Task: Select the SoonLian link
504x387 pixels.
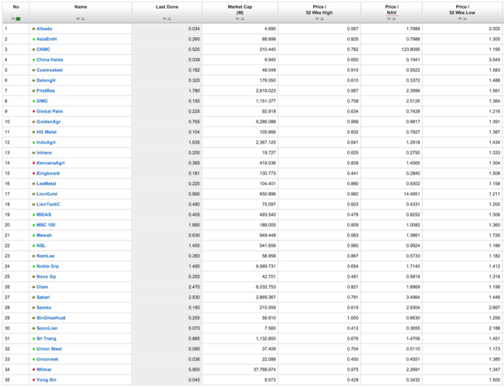Action: point(47,328)
